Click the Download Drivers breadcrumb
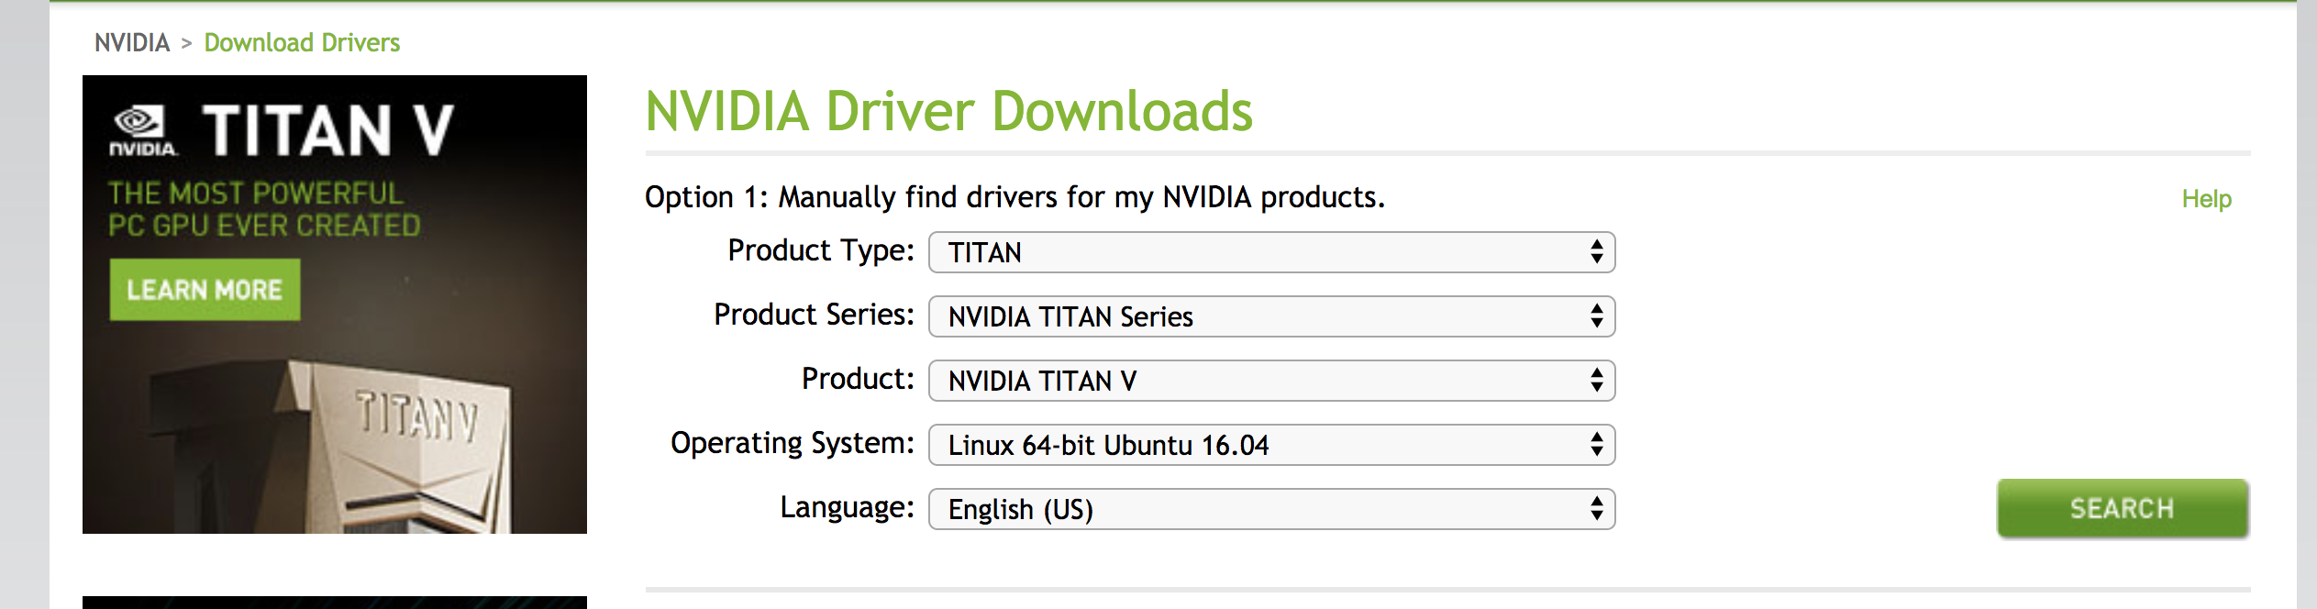Image resolution: width=2317 pixels, height=609 pixels. coord(302,43)
